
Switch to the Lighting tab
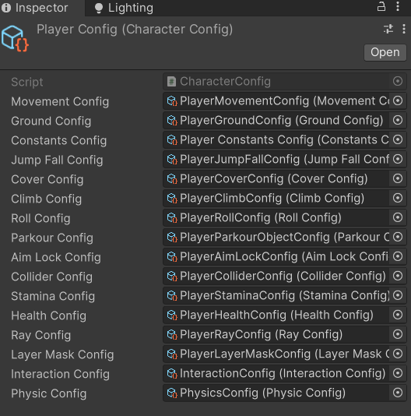click(124, 8)
